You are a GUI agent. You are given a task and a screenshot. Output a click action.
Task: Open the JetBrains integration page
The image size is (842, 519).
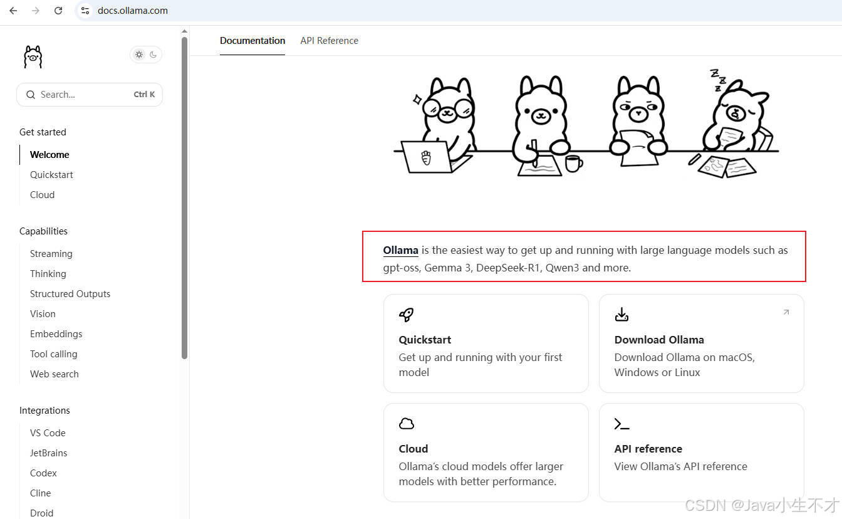[49, 453]
